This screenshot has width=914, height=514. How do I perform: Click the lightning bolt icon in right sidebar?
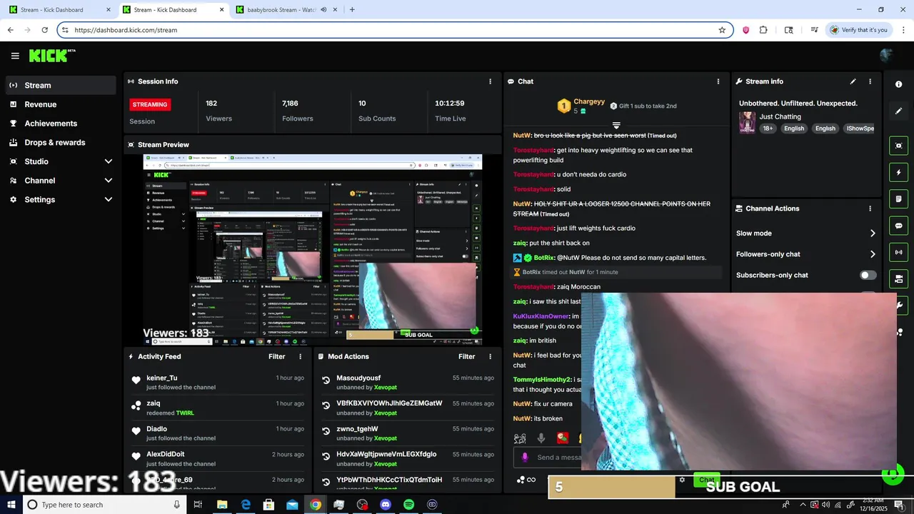point(898,172)
